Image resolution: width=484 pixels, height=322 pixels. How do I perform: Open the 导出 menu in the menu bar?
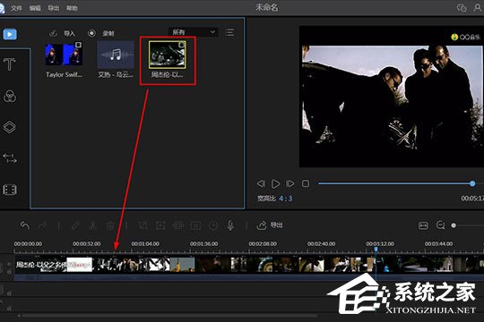(x=54, y=8)
